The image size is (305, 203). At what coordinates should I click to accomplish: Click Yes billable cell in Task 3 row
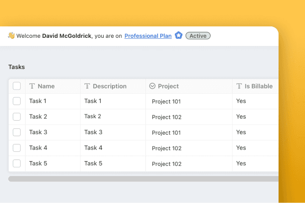point(256,132)
